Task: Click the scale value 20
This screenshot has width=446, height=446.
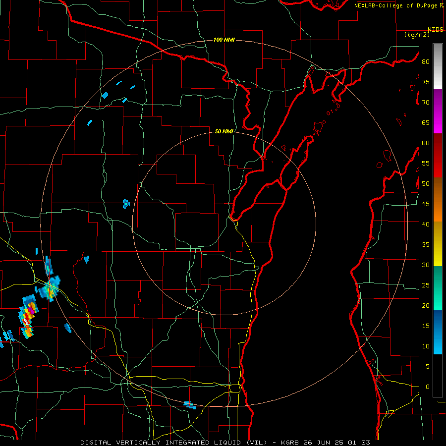Action: 426,305
